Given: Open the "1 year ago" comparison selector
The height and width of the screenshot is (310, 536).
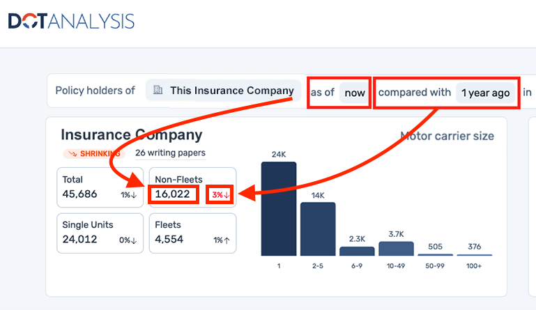Looking at the screenshot, I should [486, 93].
